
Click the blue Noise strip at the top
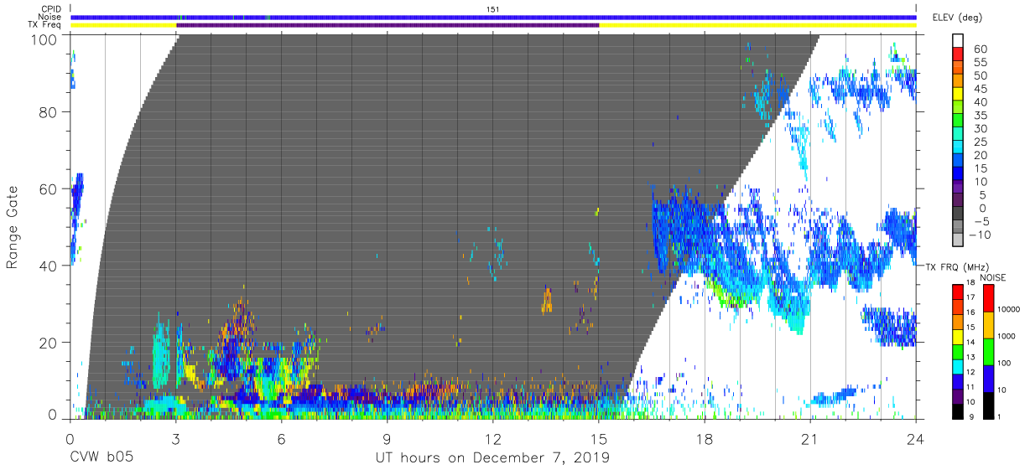coord(493,17)
